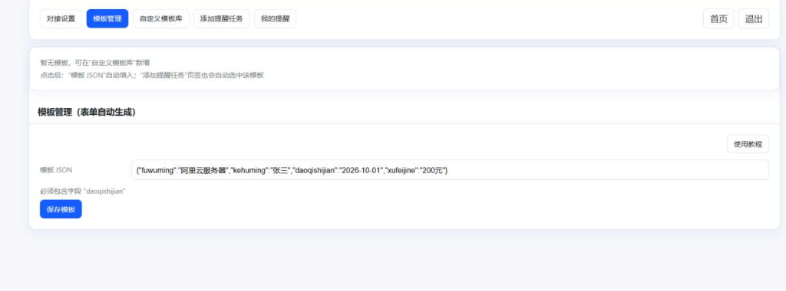Click the hint text 必须包含字段 "daoqishijian"
The width and height of the screenshot is (786, 291).
pos(83,191)
